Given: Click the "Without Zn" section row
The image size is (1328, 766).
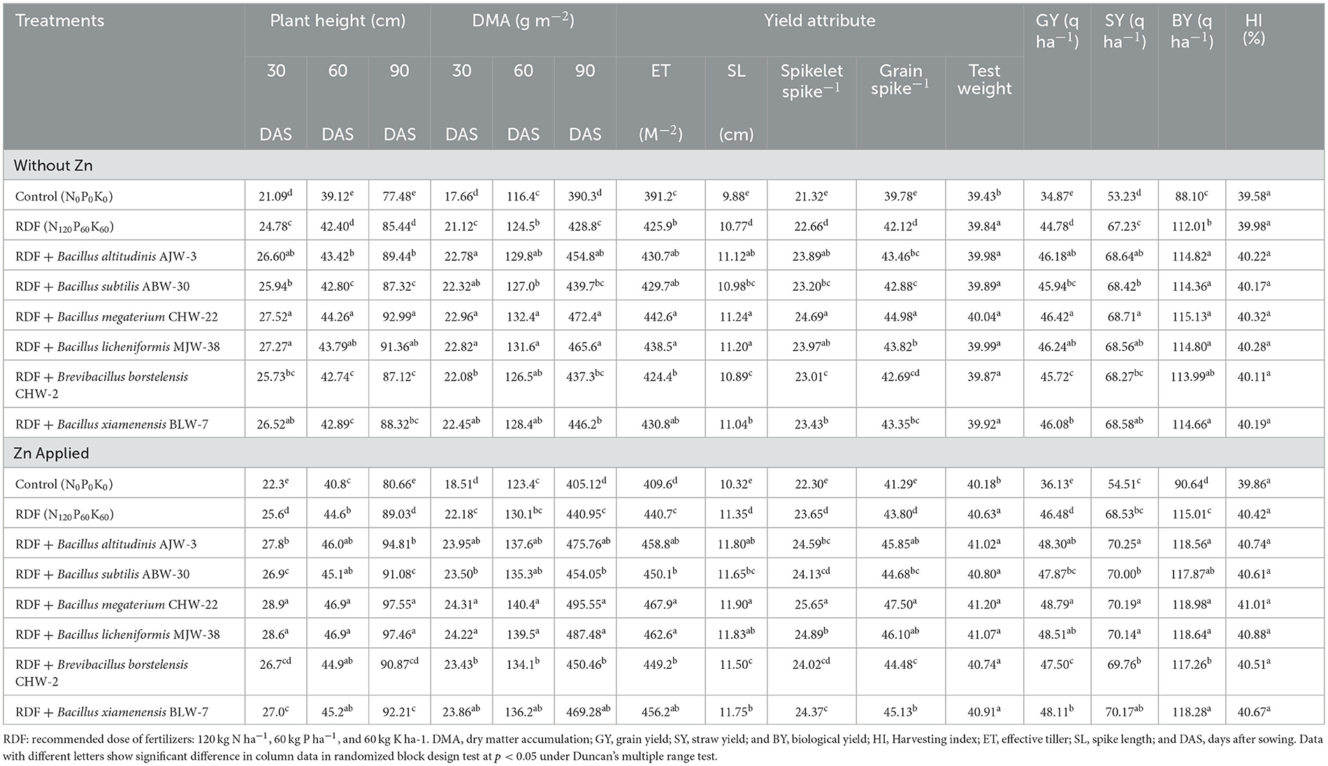Looking at the screenshot, I should pyautogui.click(x=663, y=166).
